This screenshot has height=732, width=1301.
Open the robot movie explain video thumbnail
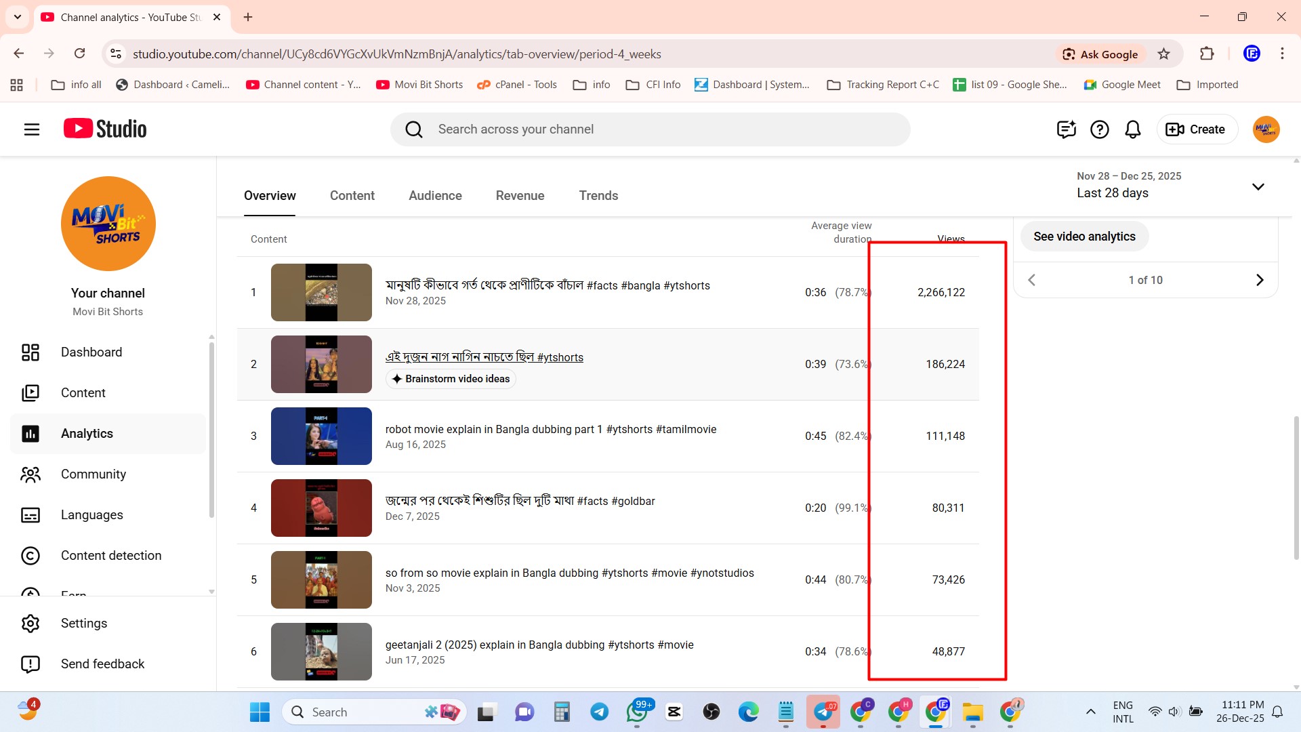coord(321,436)
